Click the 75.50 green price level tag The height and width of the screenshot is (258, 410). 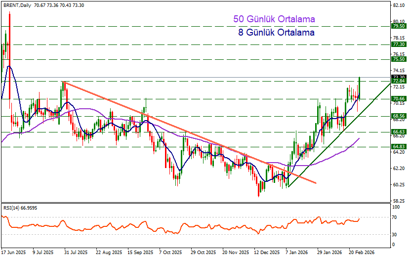click(398, 59)
